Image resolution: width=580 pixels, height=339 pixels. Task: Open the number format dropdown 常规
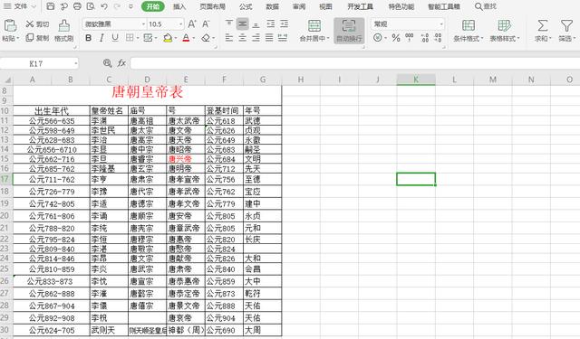point(441,24)
